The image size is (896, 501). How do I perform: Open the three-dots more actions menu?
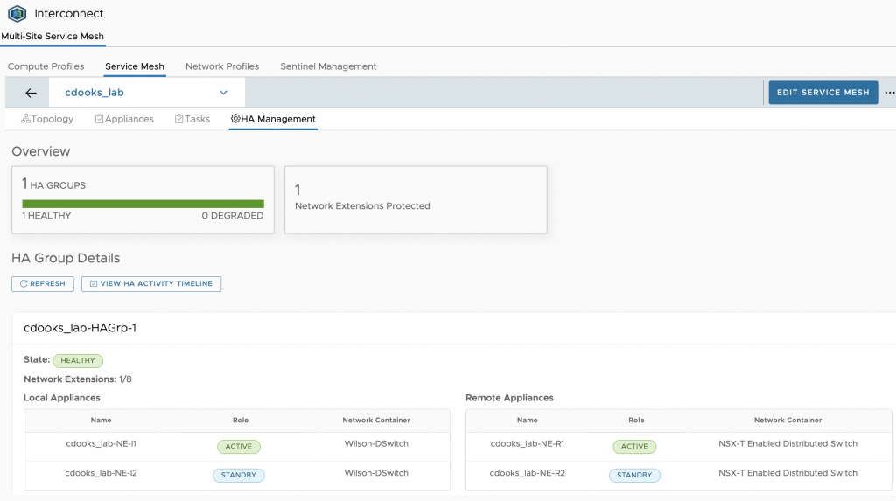pos(890,93)
